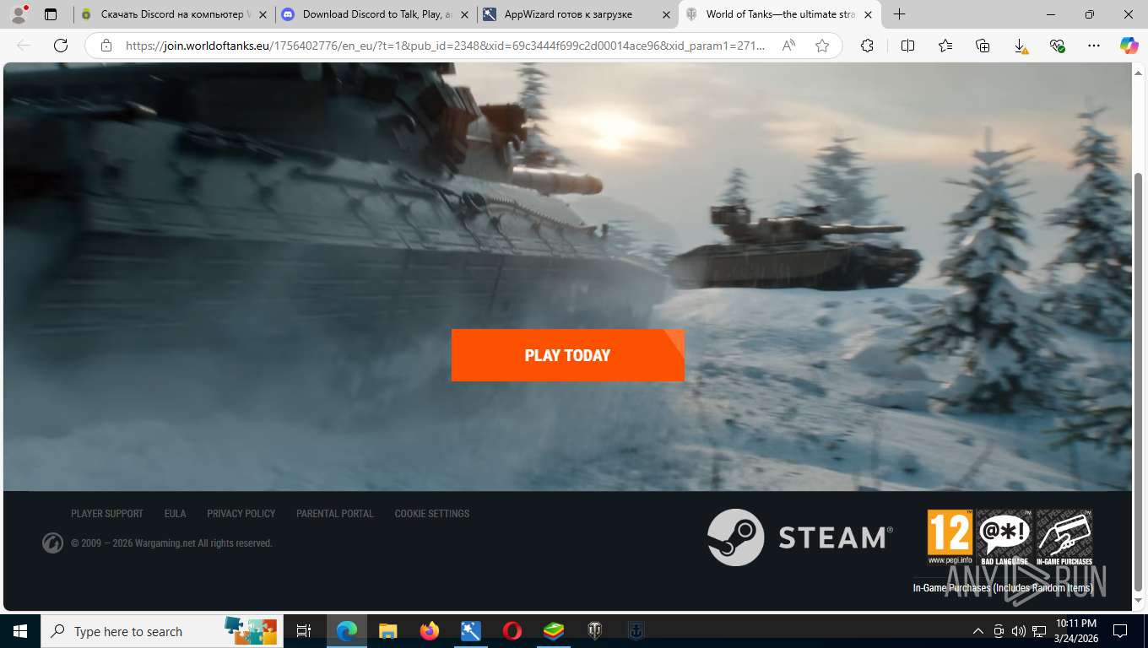Click the Bad Language rating badge
Image resolution: width=1148 pixels, height=648 pixels.
click(x=1004, y=537)
